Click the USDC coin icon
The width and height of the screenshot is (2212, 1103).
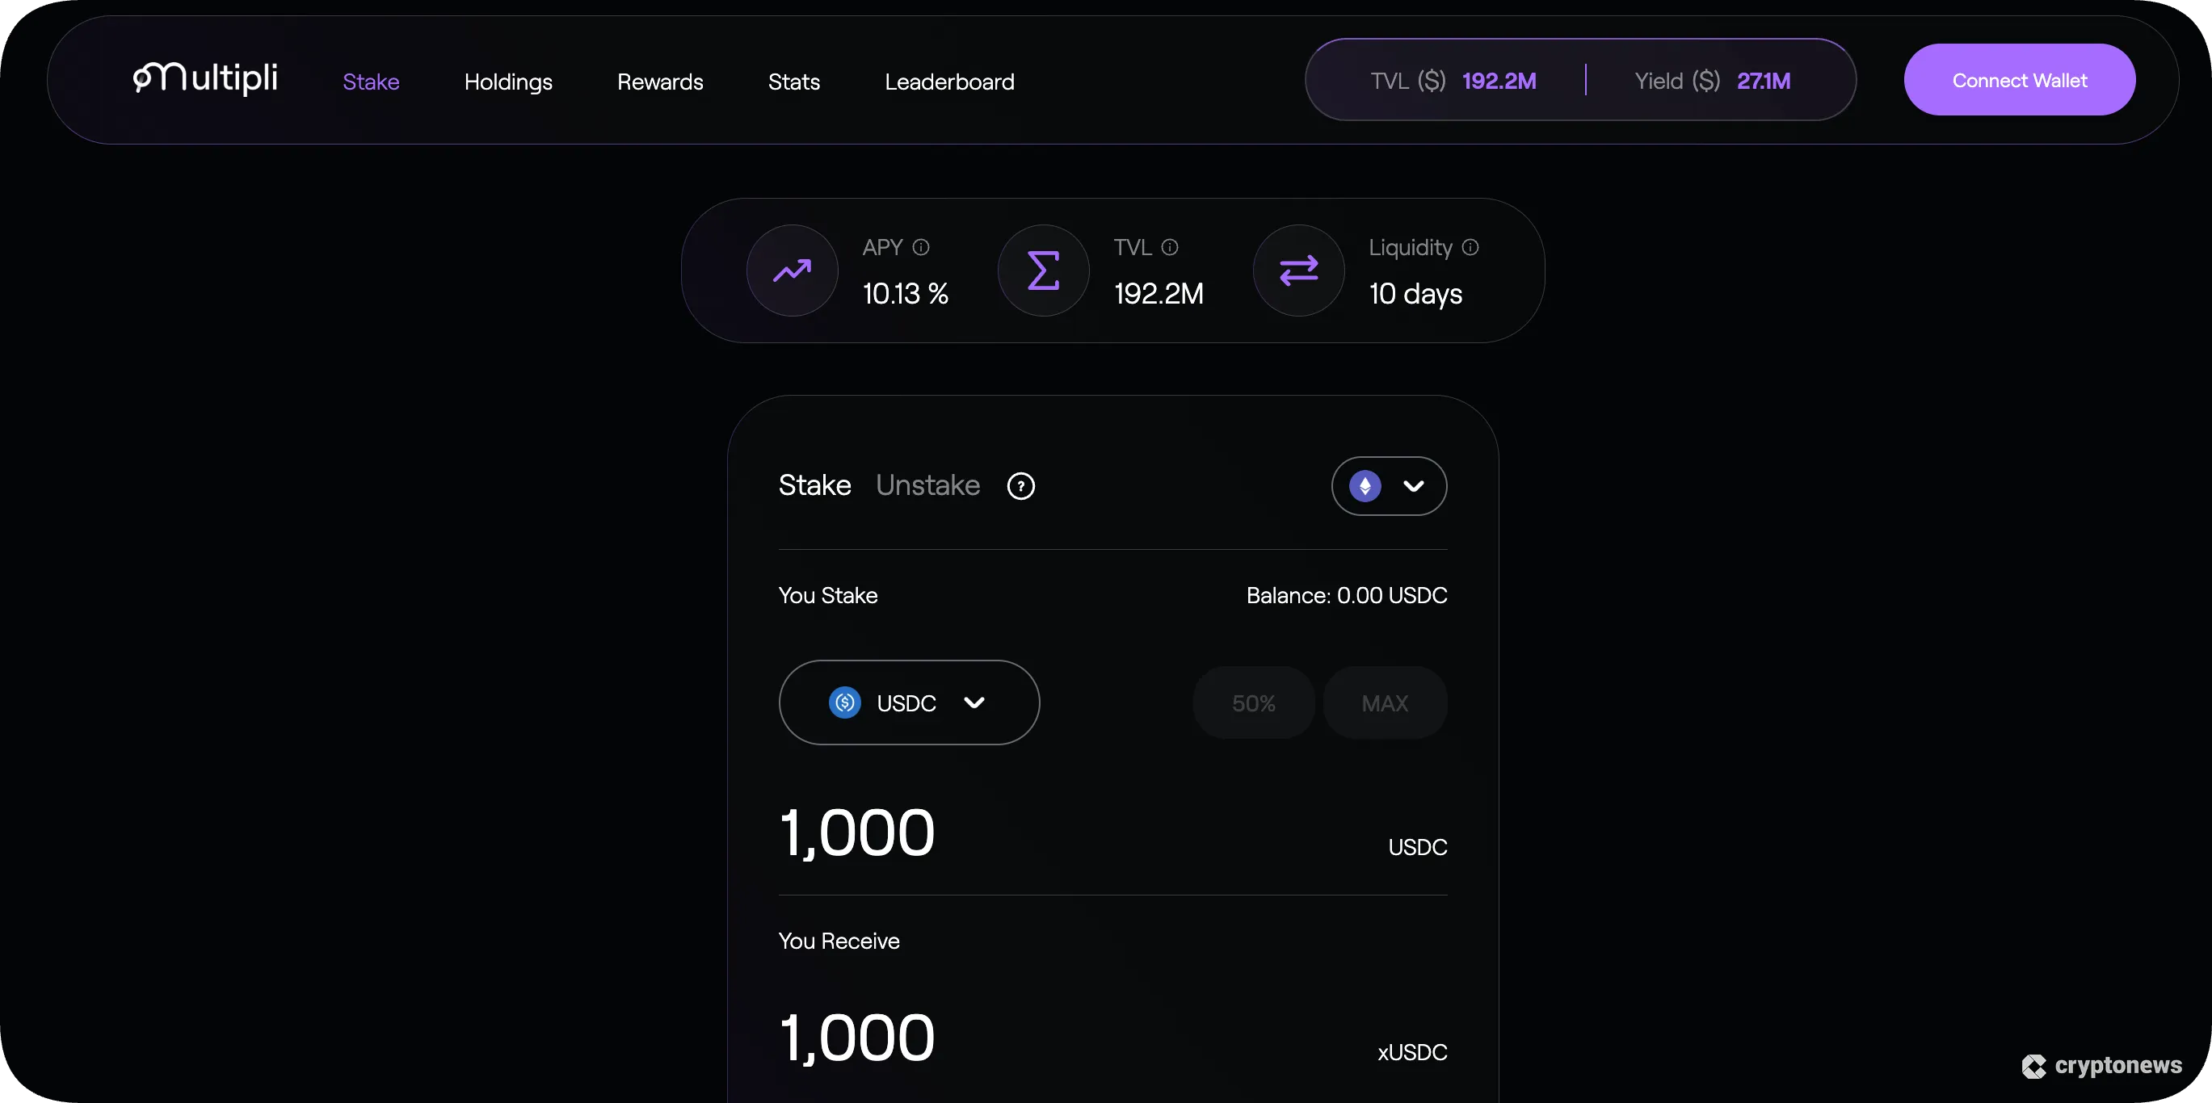point(844,702)
